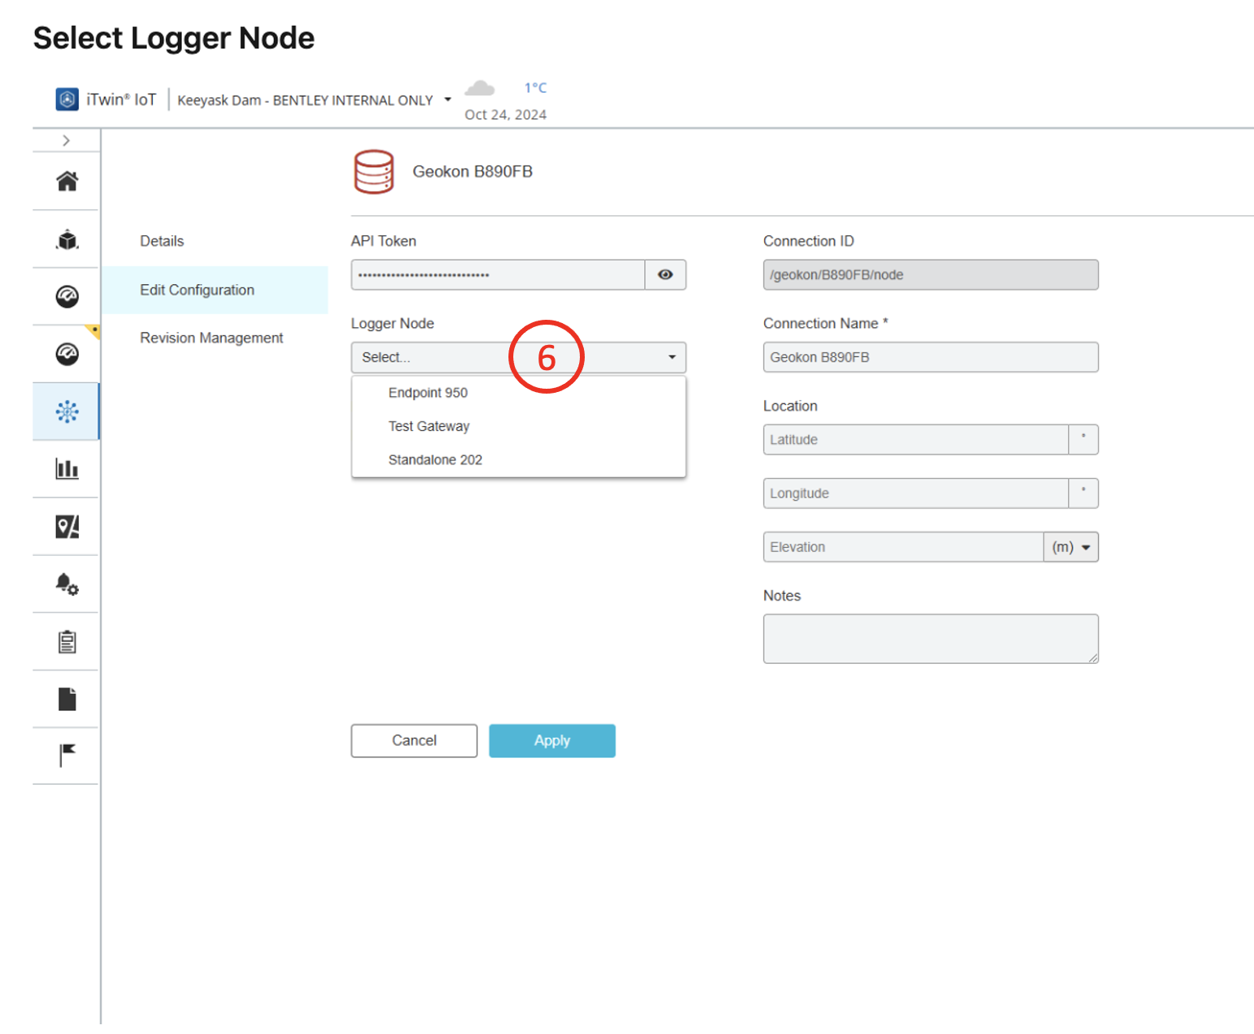
Task: Select the Edit Configuration tab
Action: pyautogui.click(x=214, y=290)
